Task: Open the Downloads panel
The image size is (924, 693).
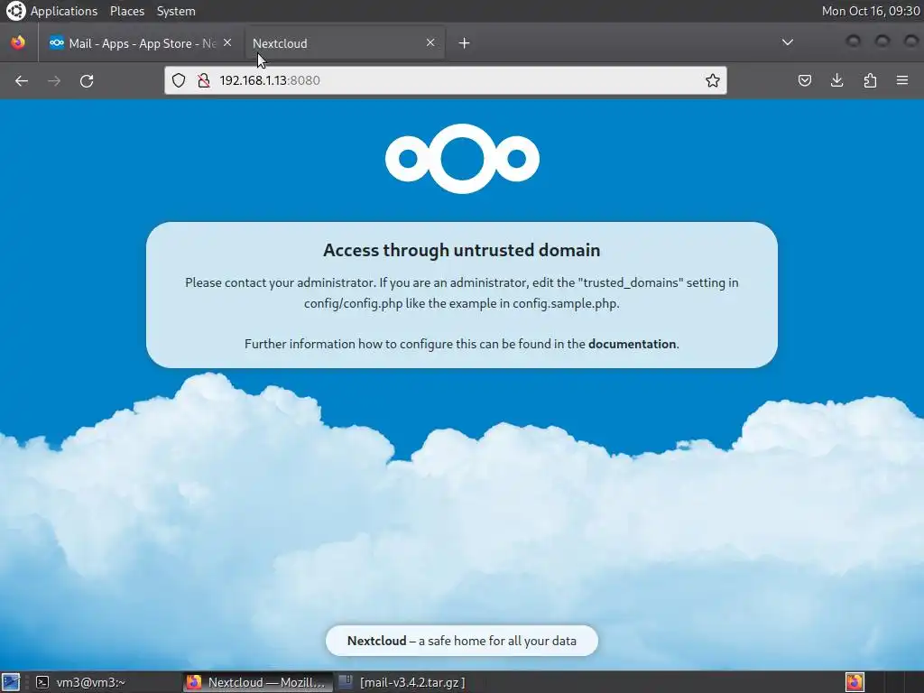Action: pos(836,80)
